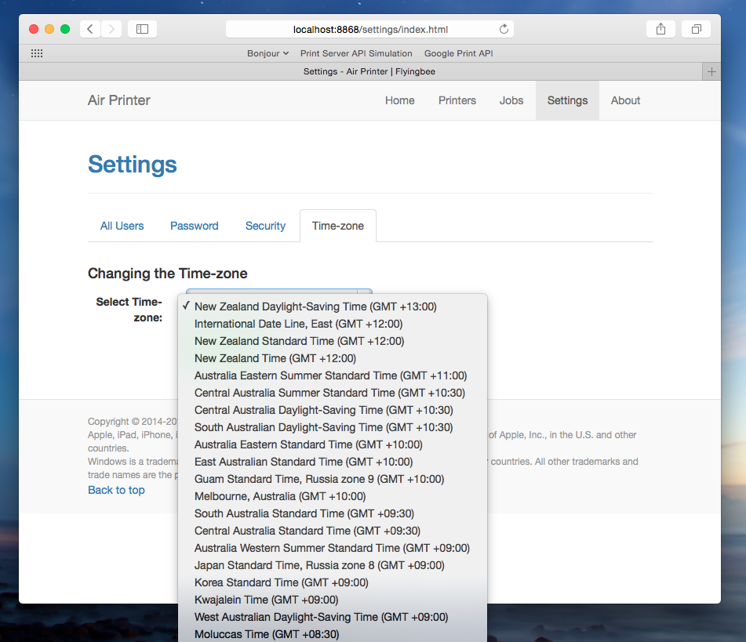746x642 pixels.
Task: Pick Australia Eastern Summer Standard Time
Action: coord(333,375)
